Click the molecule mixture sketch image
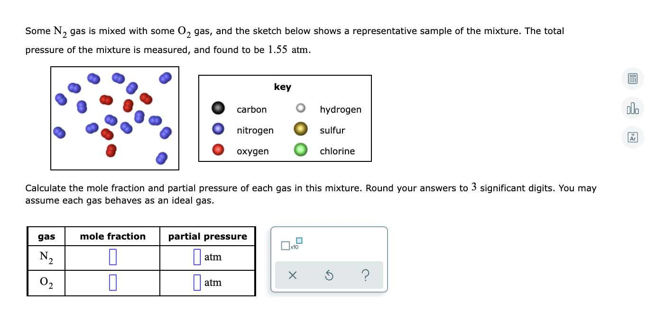647x320 pixels. (114, 118)
